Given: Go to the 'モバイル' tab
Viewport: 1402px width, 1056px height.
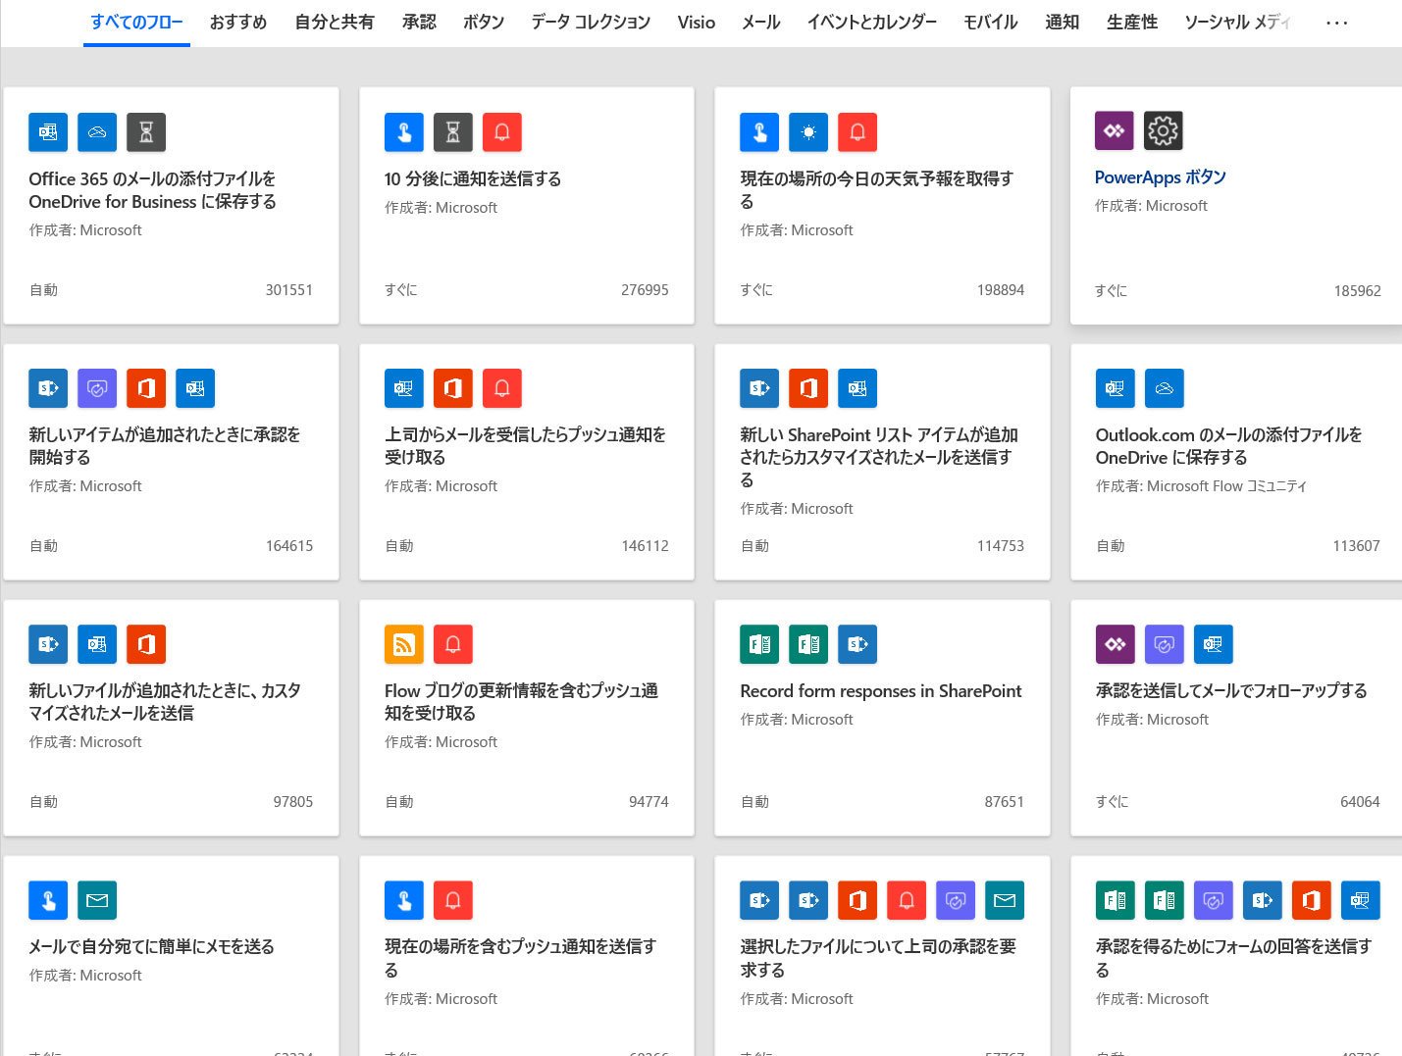Looking at the screenshot, I should 991,22.
